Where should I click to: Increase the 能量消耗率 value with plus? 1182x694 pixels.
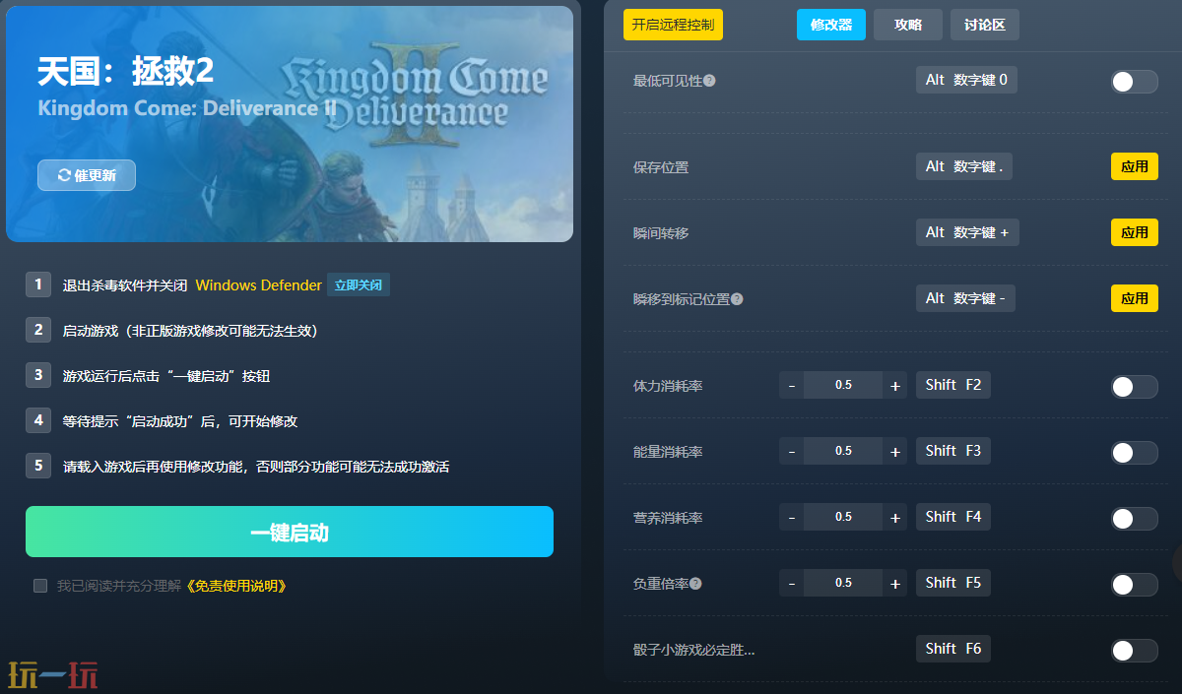(895, 452)
